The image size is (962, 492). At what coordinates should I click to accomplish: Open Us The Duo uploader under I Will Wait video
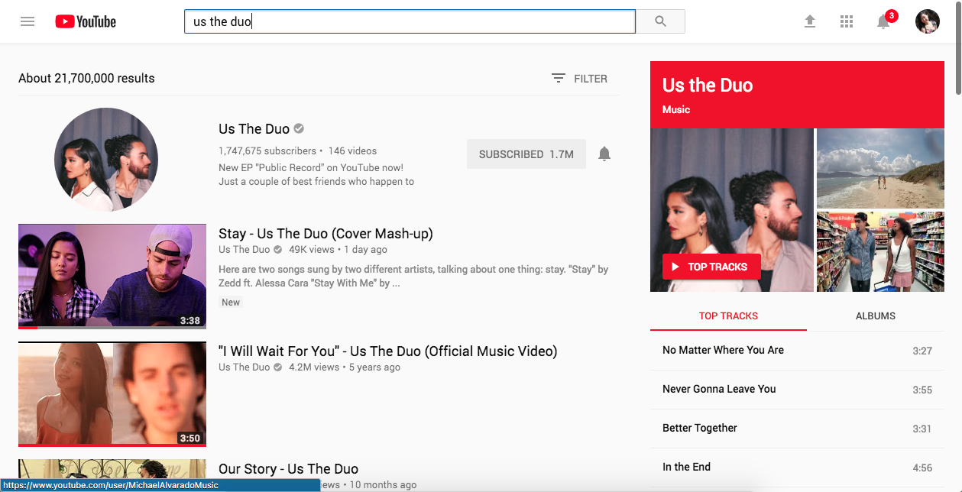(244, 367)
